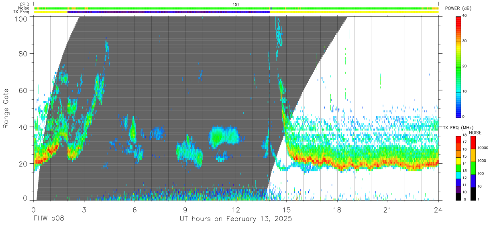Viewport: 493px width, 227px height.
Task: Click the y-axis tick label '60'
Action: 23,90
